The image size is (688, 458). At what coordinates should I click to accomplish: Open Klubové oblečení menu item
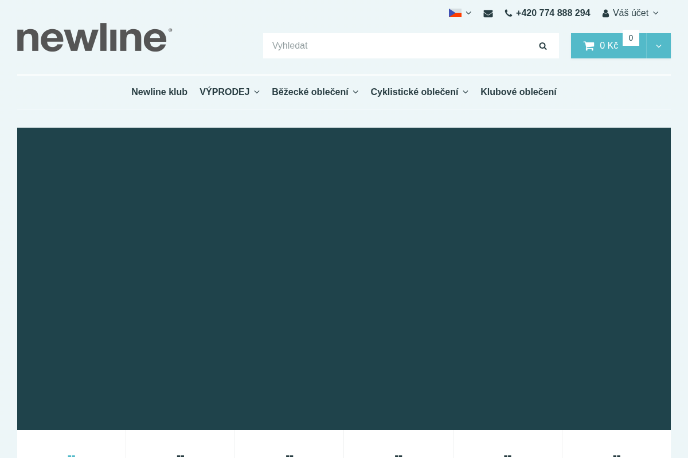(518, 92)
